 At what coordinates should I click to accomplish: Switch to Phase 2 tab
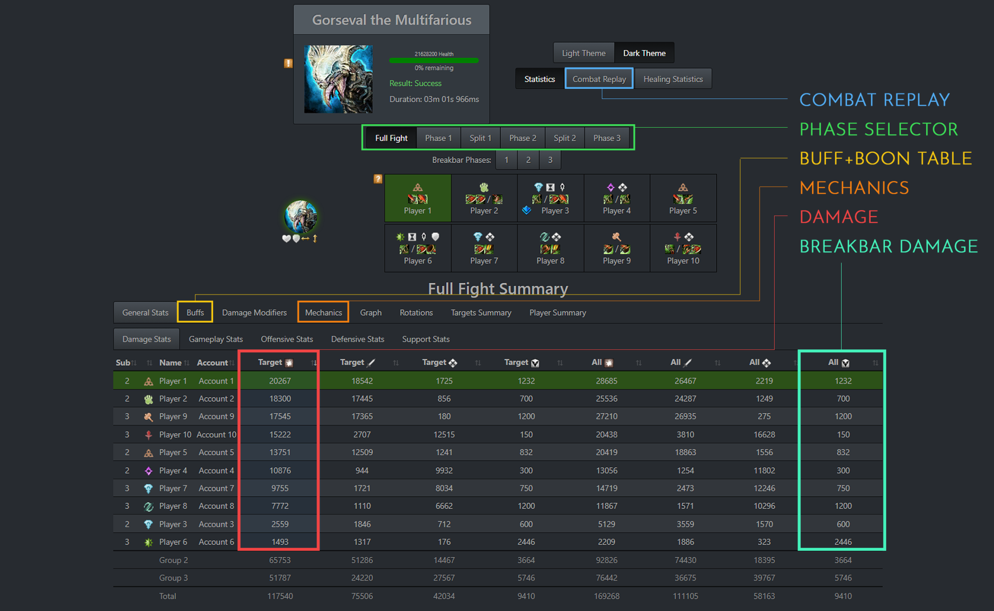pyautogui.click(x=522, y=138)
